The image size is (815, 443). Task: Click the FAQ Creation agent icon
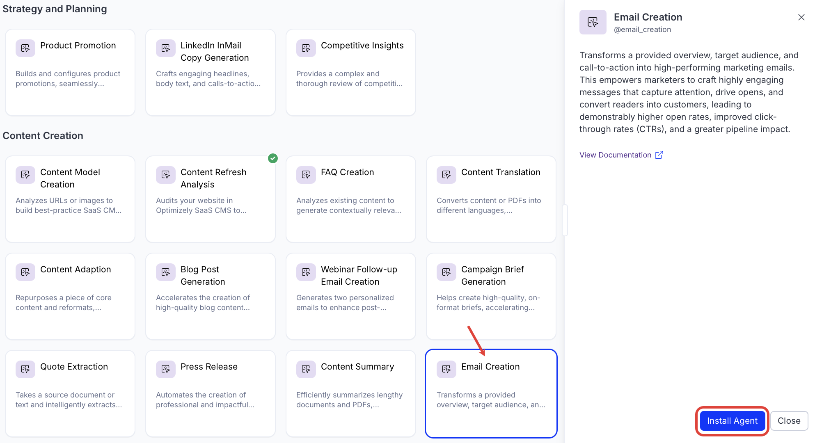click(306, 175)
